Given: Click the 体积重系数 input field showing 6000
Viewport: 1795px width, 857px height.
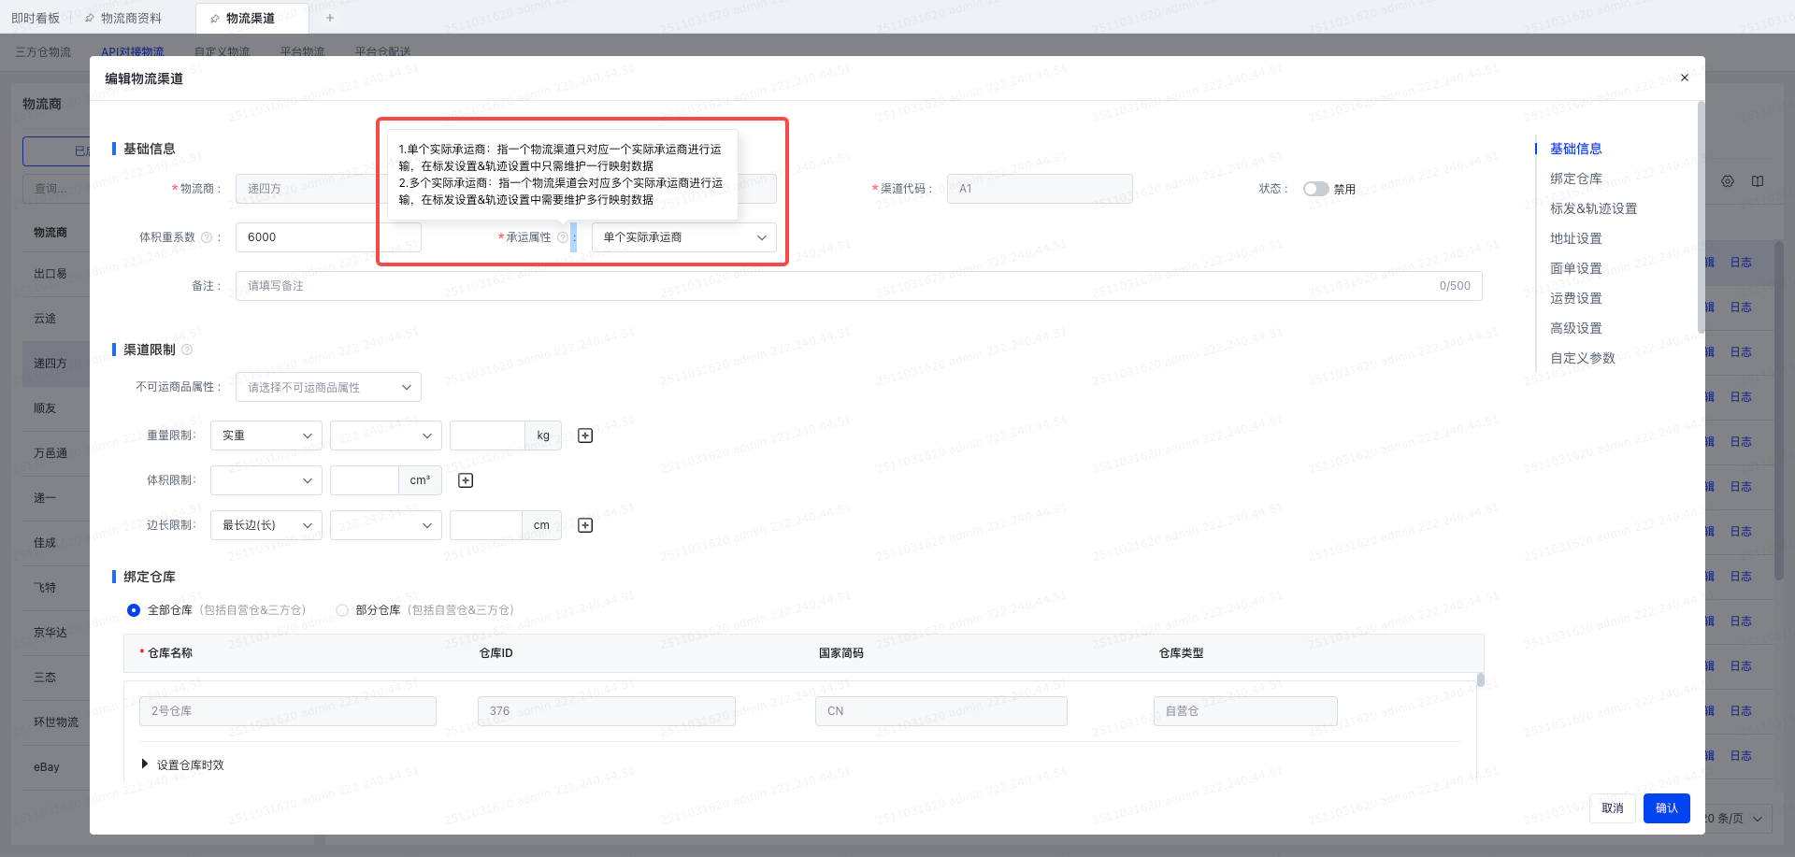Looking at the screenshot, I should point(328,237).
